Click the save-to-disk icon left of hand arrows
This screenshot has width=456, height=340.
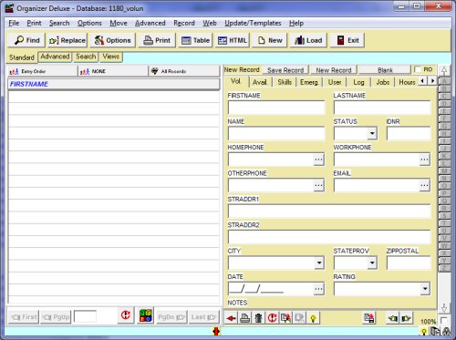click(369, 318)
